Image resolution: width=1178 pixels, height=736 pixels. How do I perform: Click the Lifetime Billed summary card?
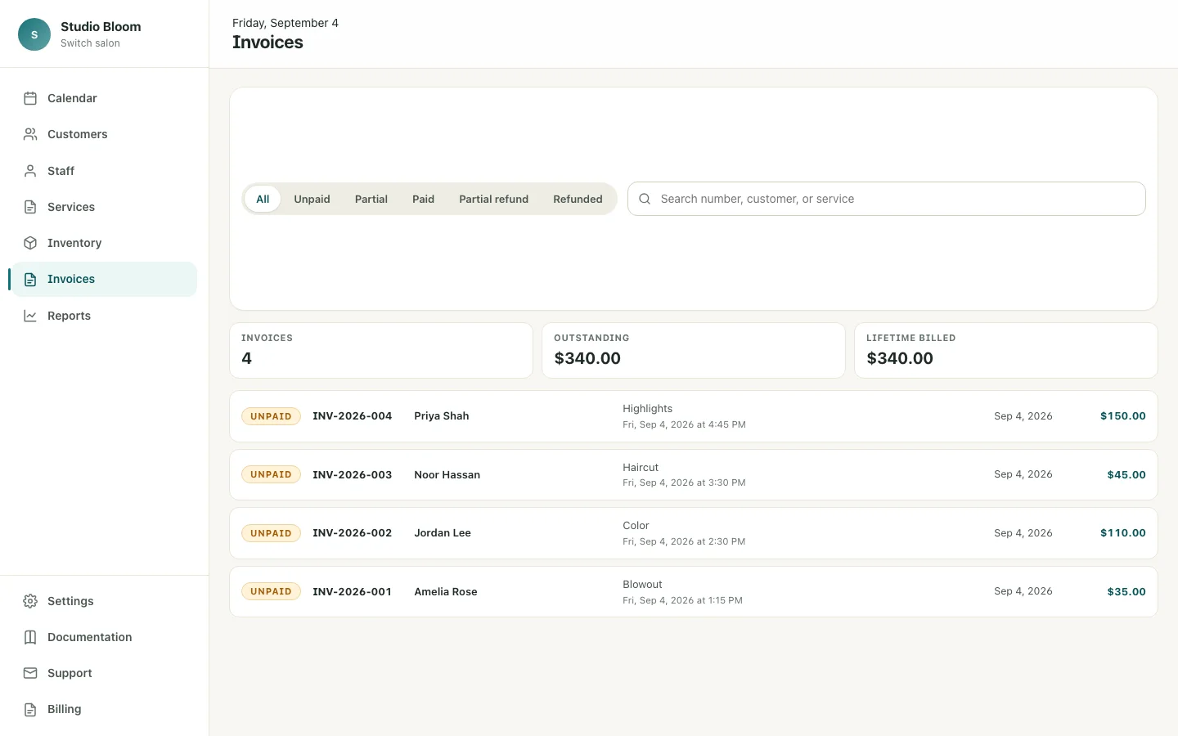click(x=1006, y=351)
